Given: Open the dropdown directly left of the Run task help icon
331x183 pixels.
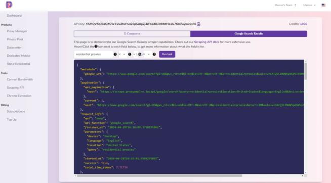Looking at the screenshot, I should [147, 54].
